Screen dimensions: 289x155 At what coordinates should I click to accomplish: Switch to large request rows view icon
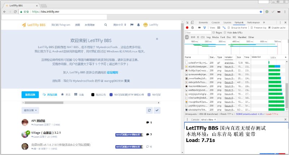click(x=219, y=28)
